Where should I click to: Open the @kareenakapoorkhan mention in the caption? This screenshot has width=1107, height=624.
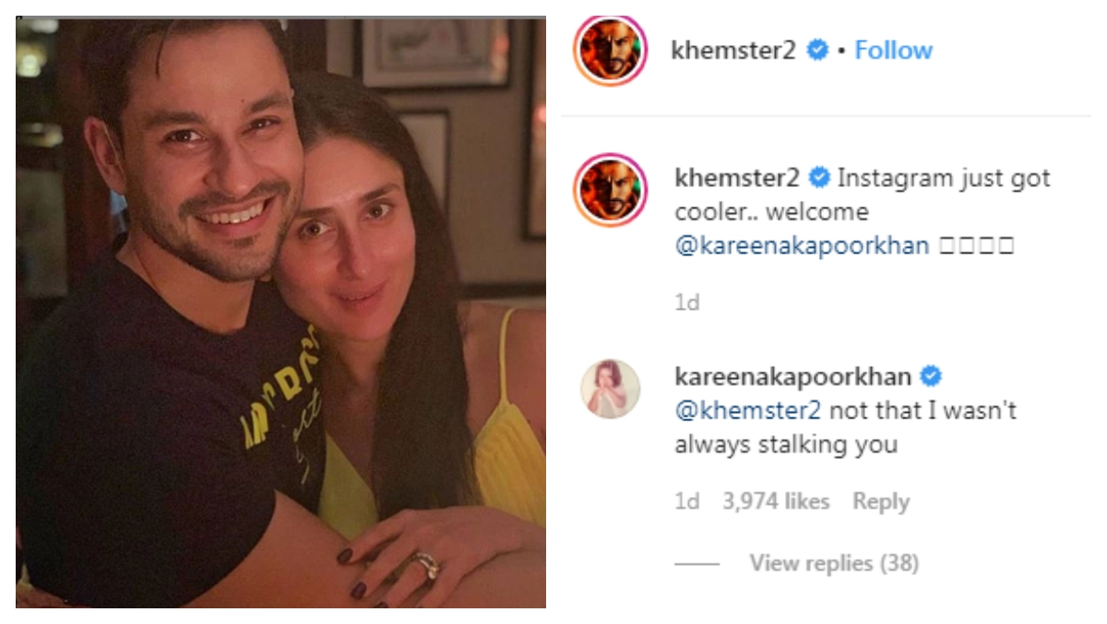[x=802, y=247]
